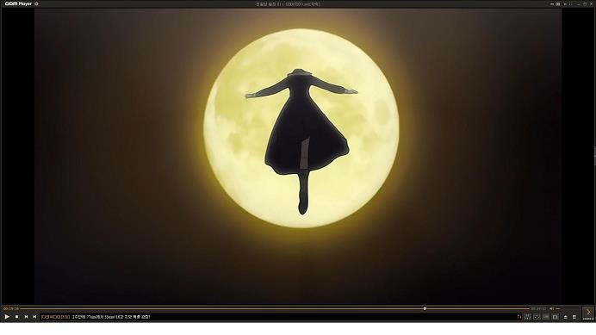Click the screen capture square icon
This screenshot has height=335, width=596.
(555, 317)
